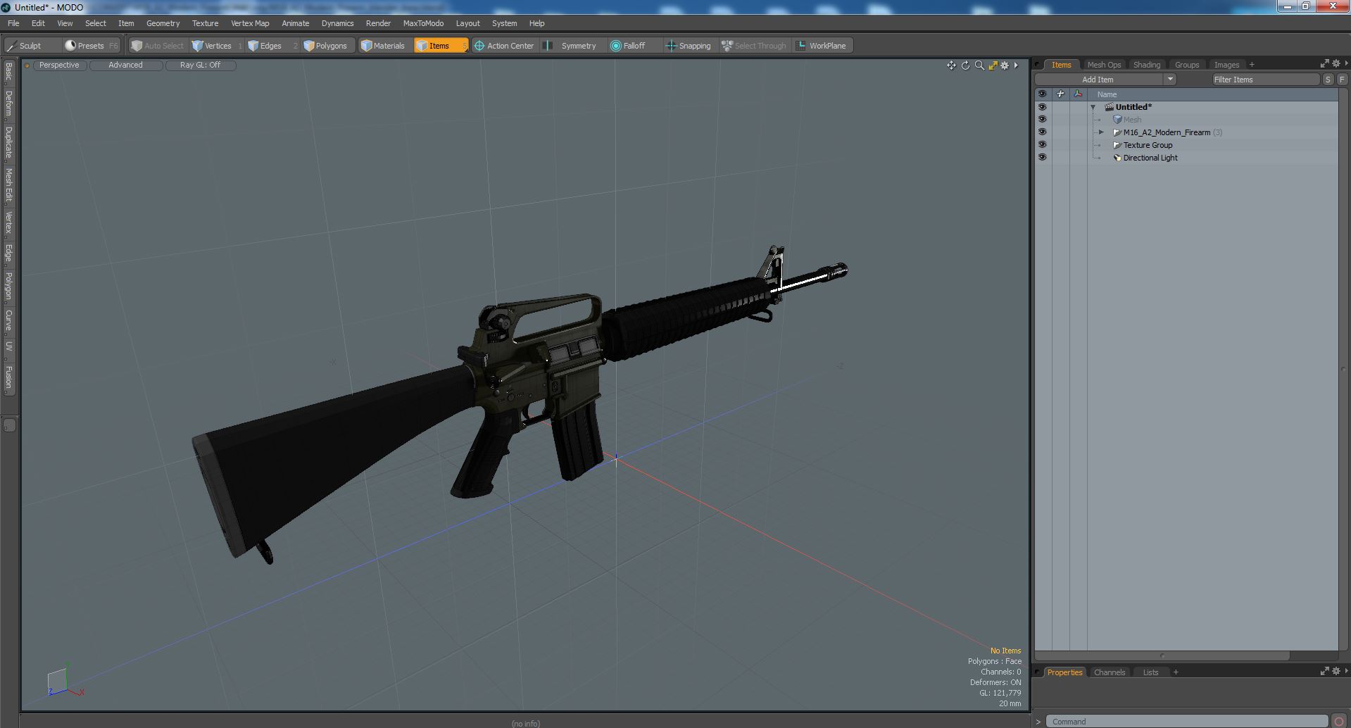This screenshot has height=728, width=1351.
Task: Open the MaxToModo menu
Action: (423, 23)
